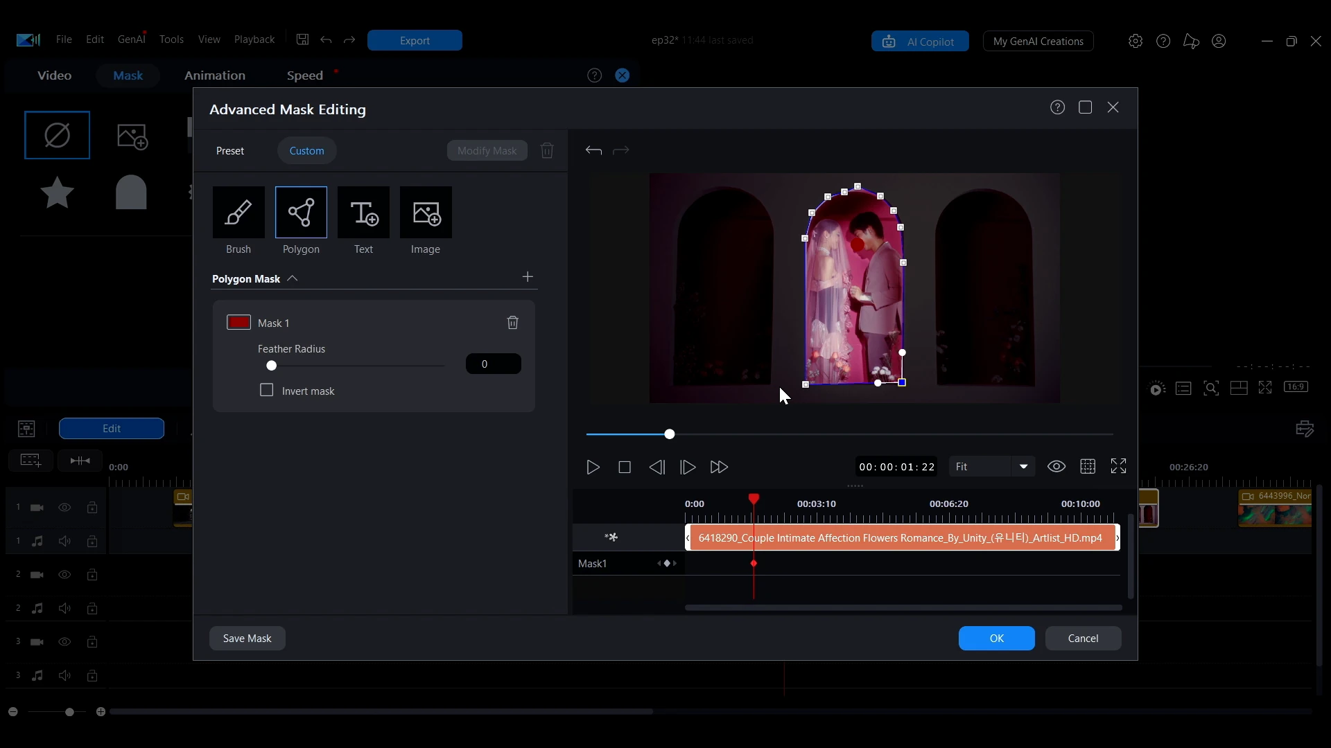1331x748 pixels.
Task: Enable Invert mask checkbox
Action: [267, 390]
